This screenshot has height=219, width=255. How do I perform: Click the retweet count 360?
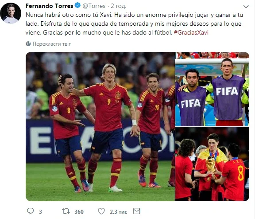(79, 211)
